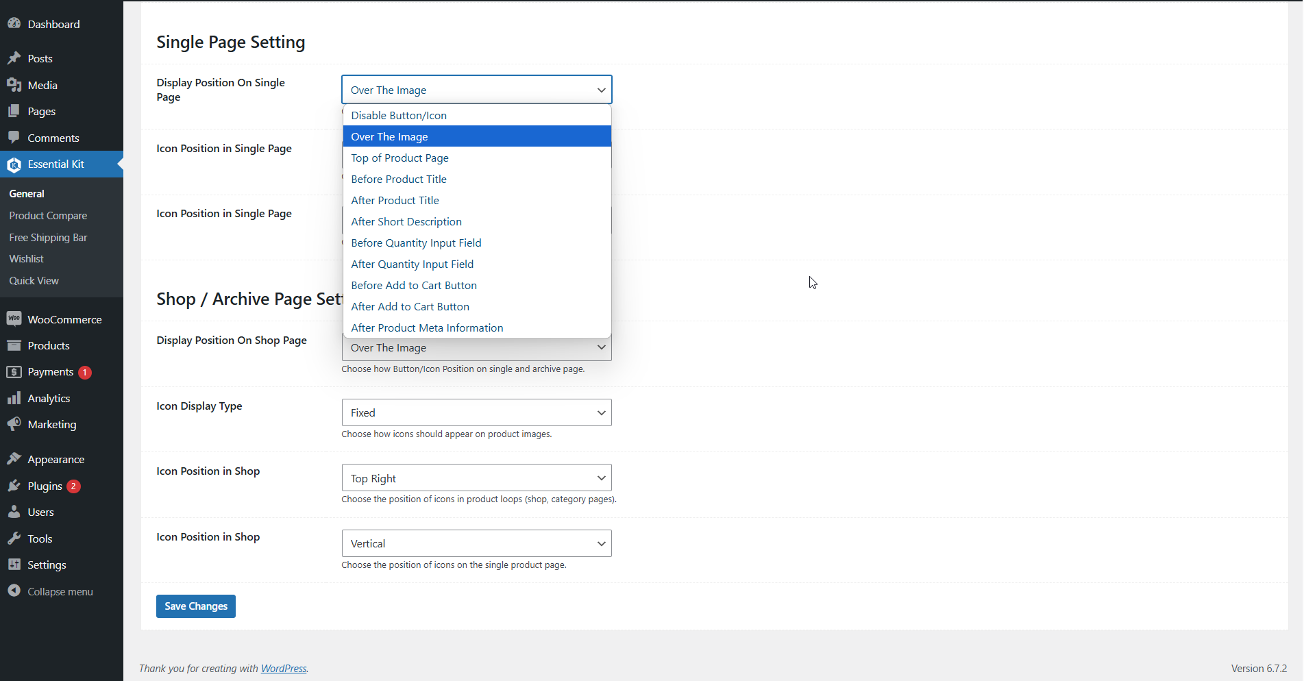This screenshot has height=681, width=1304.
Task: Click the Users person icon
Action: [x=14, y=512]
